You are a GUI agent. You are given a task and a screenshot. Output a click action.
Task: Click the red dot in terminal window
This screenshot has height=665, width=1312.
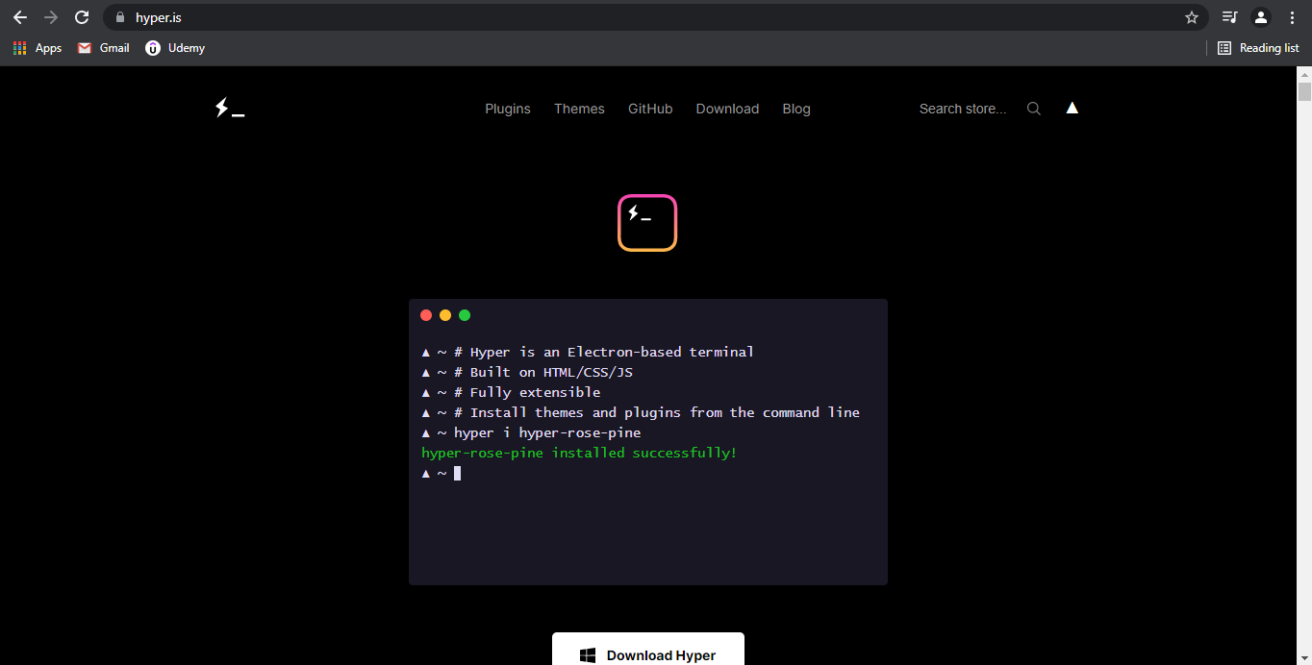click(x=426, y=315)
